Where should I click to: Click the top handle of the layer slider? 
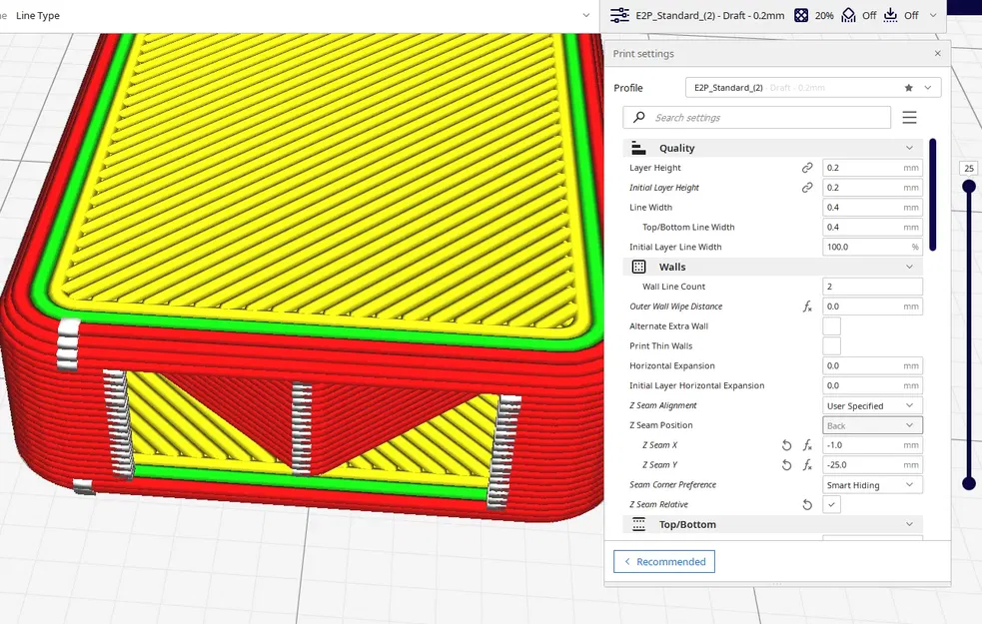point(969,186)
